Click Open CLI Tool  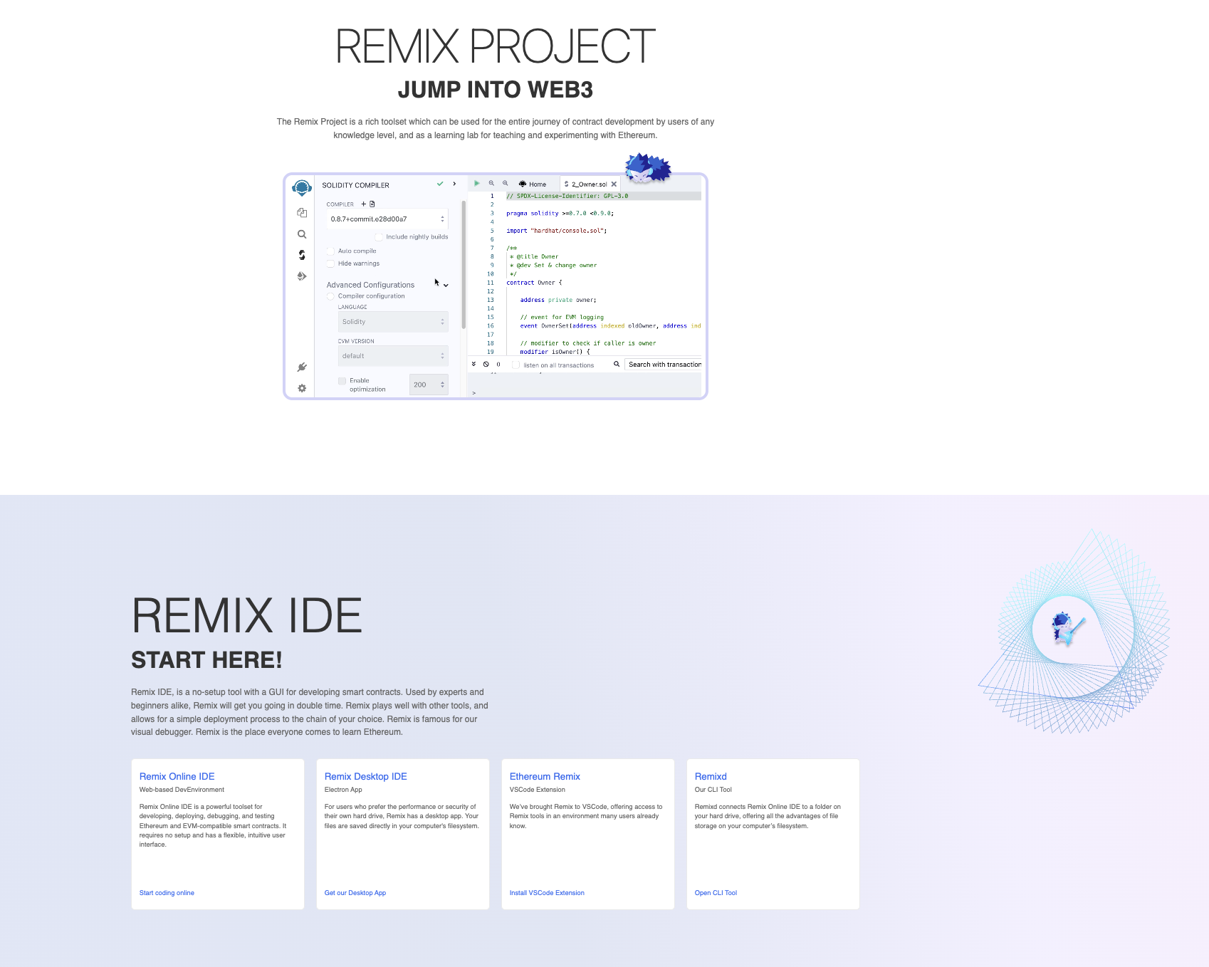tap(716, 893)
